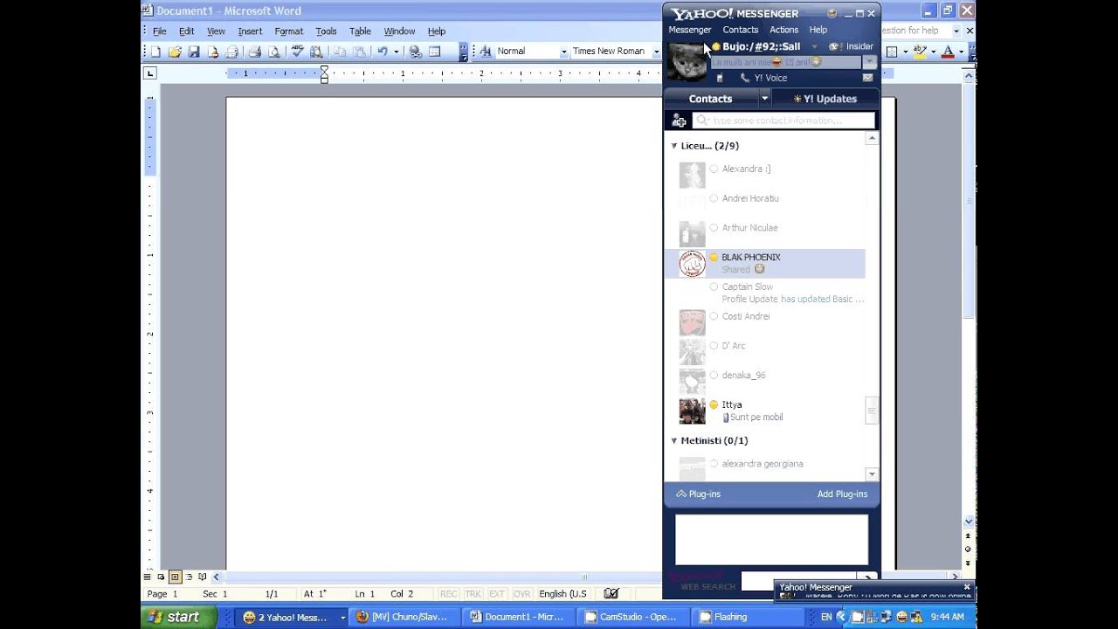Click the Research icon in Word toolbar
The width and height of the screenshot is (1118, 629).
point(316,52)
